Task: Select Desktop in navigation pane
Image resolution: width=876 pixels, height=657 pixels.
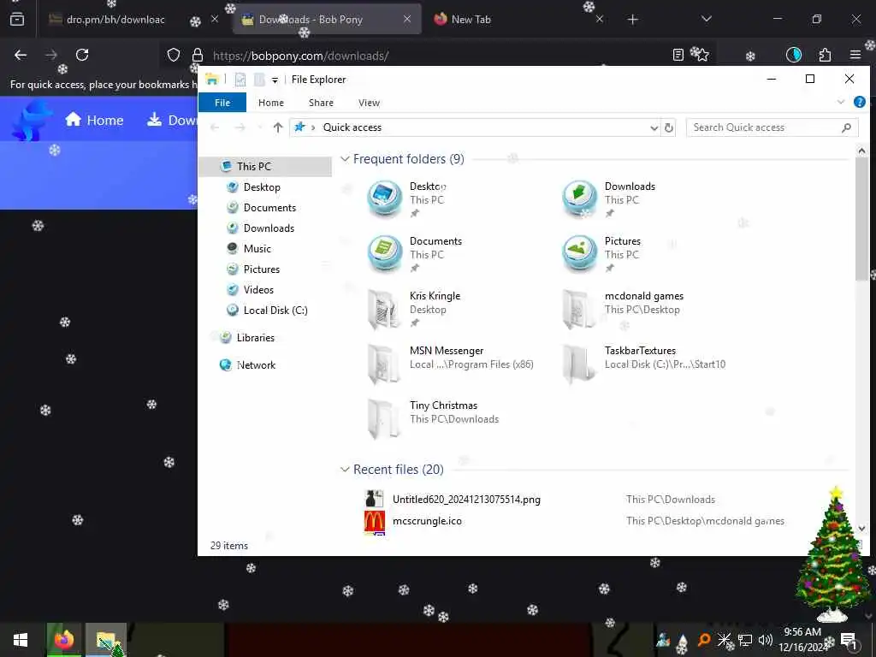Action: point(262,187)
